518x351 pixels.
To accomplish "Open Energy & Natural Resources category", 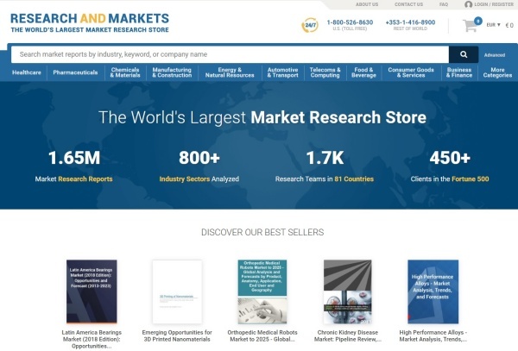I will click(x=230, y=72).
